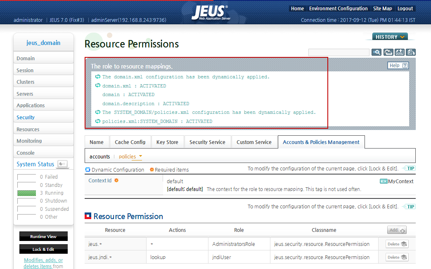Click the Classname column header

pyautogui.click(x=324, y=230)
